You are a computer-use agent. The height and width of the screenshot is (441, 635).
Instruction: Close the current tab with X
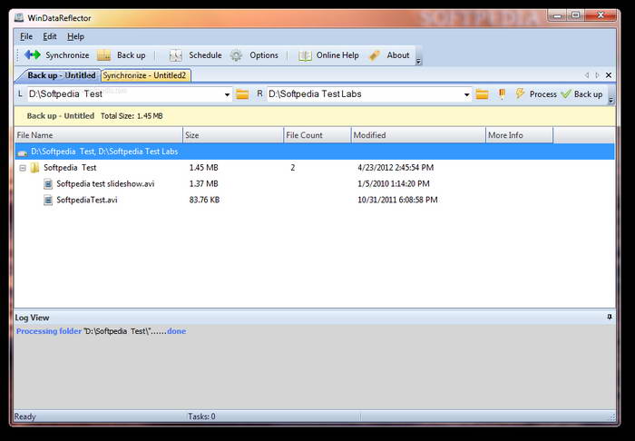(x=609, y=75)
